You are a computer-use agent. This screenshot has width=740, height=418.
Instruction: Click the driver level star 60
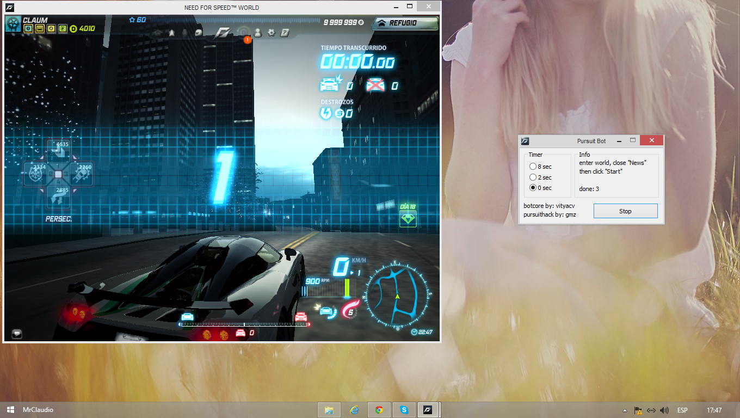click(137, 20)
